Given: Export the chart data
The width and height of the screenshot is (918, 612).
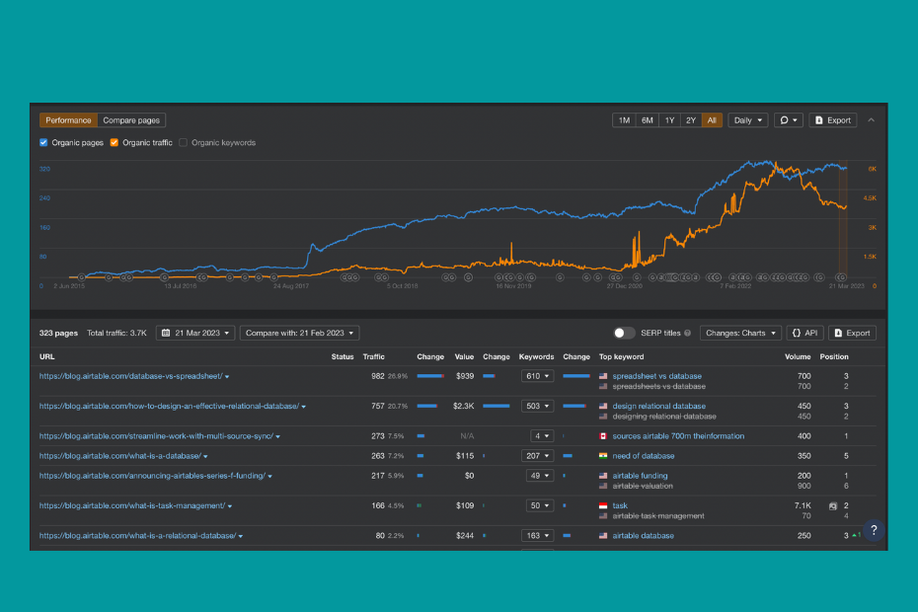Looking at the screenshot, I should coord(833,120).
